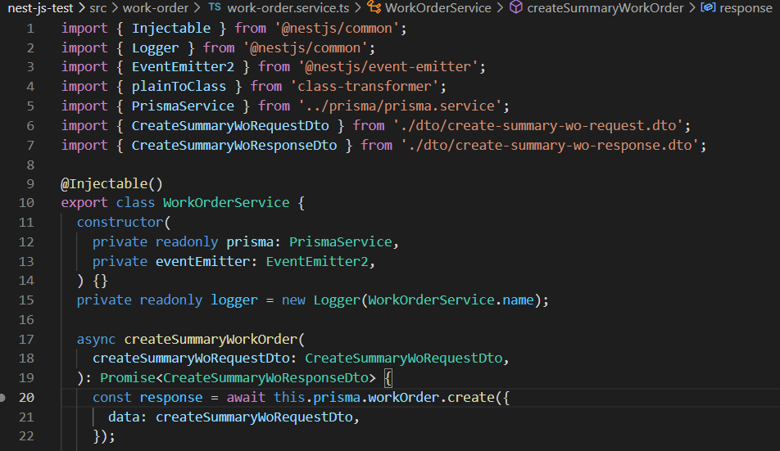Viewport: 780px width, 451px height.
Task: Click the 'eventEmitter' parameter on line 13
Action: click(203, 262)
